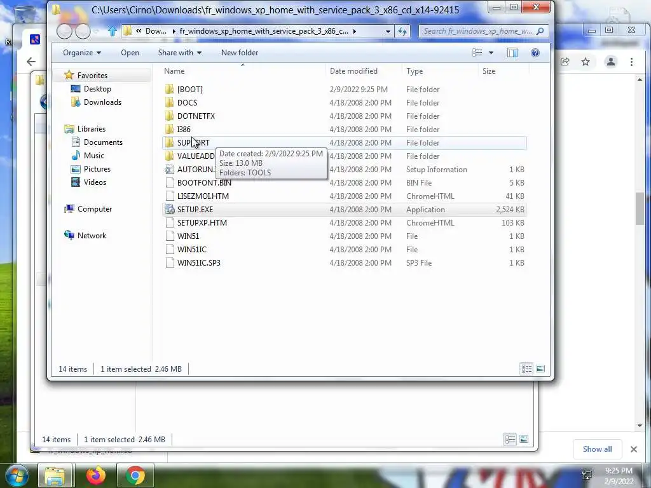Expand the view options dropdown arrow

491,53
